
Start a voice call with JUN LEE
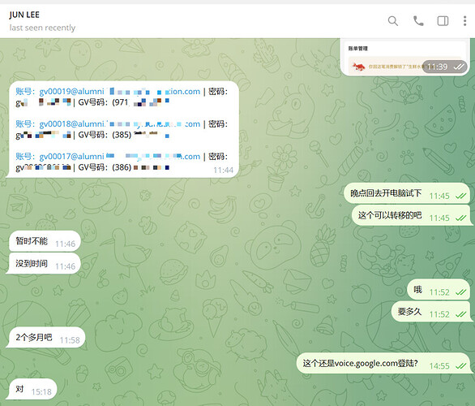pyautogui.click(x=418, y=21)
